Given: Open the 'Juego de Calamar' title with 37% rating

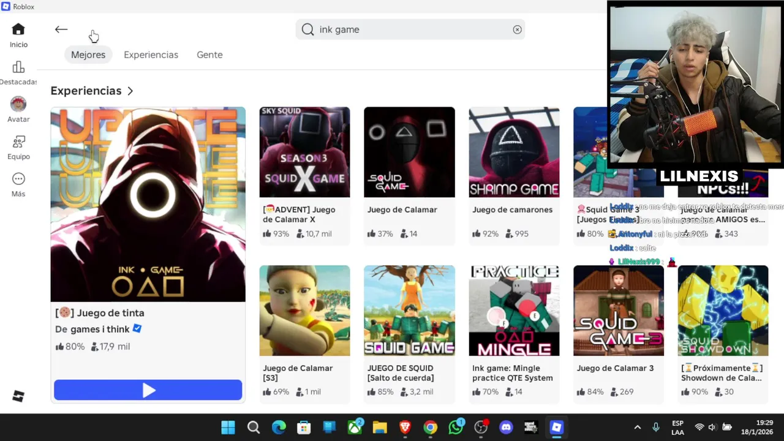Looking at the screenshot, I should click(402, 209).
